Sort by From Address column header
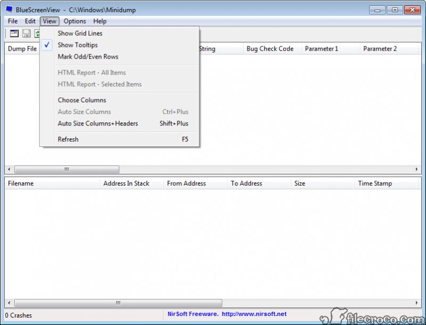 click(x=195, y=184)
